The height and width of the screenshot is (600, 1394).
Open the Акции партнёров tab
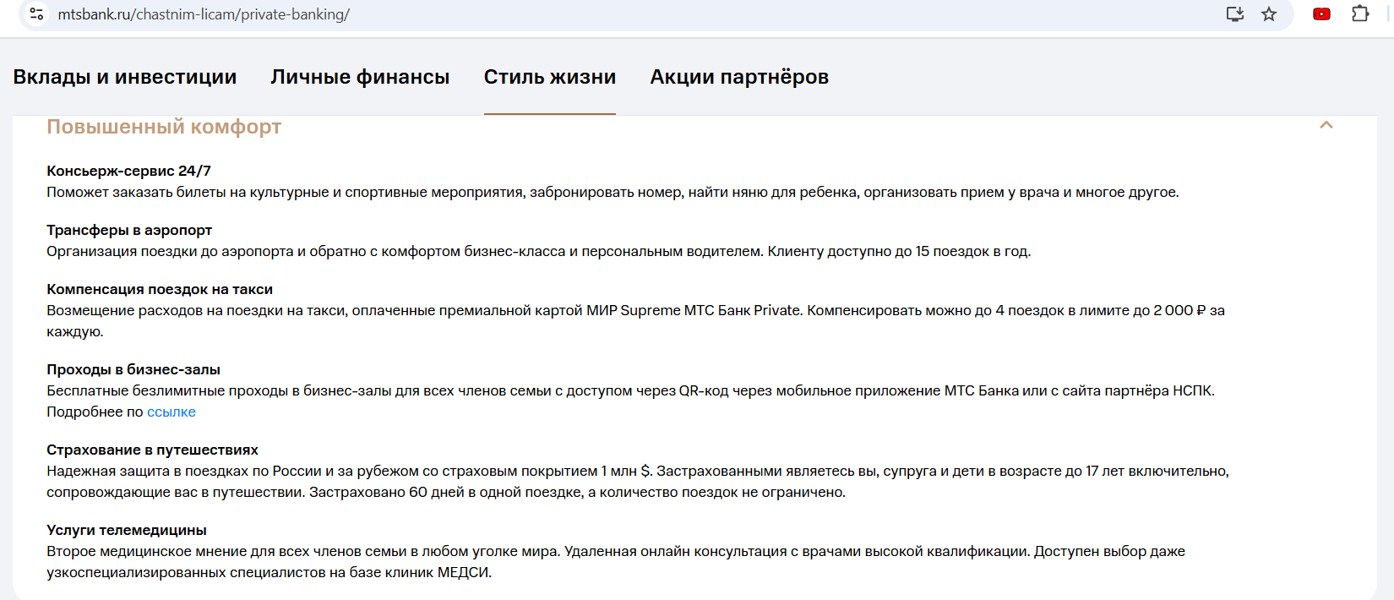pos(739,77)
